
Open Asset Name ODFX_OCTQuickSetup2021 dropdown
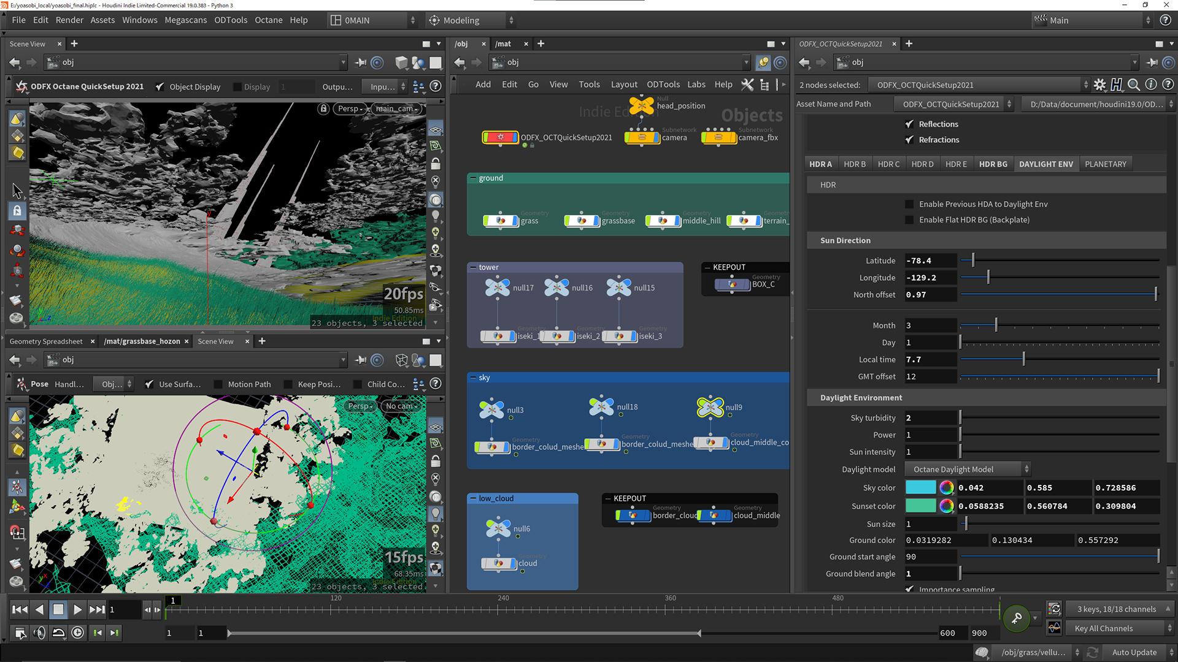[x=953, y=104]
